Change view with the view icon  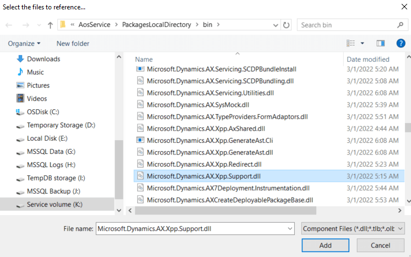tap(351, 44)
